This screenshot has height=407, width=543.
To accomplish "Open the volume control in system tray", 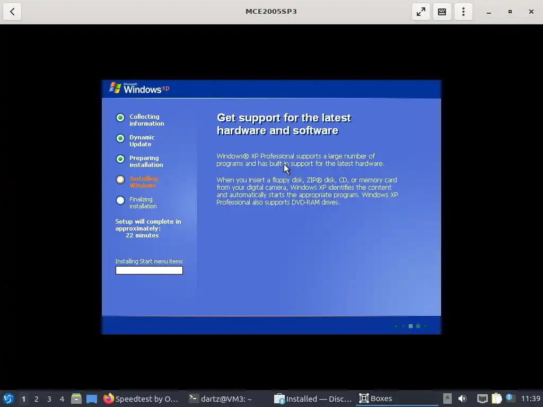I will click(x=462, y=399).
